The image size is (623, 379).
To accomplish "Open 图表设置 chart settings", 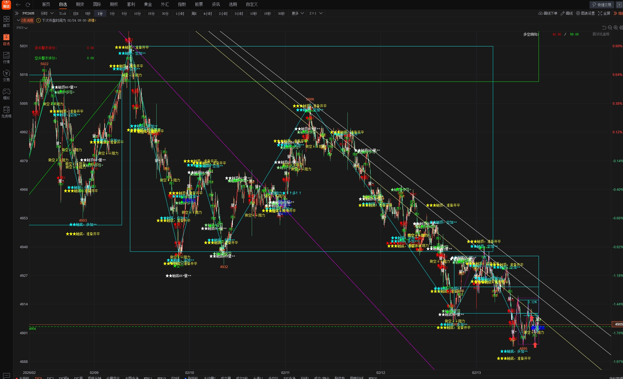I will tap(585, 13).
